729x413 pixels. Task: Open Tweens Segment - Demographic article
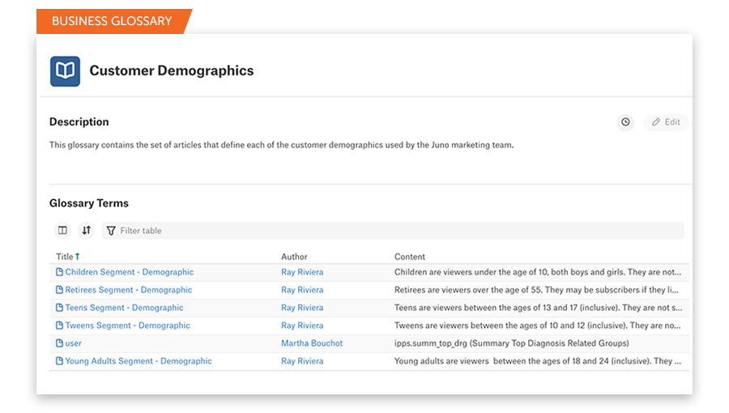coord(127,326)
